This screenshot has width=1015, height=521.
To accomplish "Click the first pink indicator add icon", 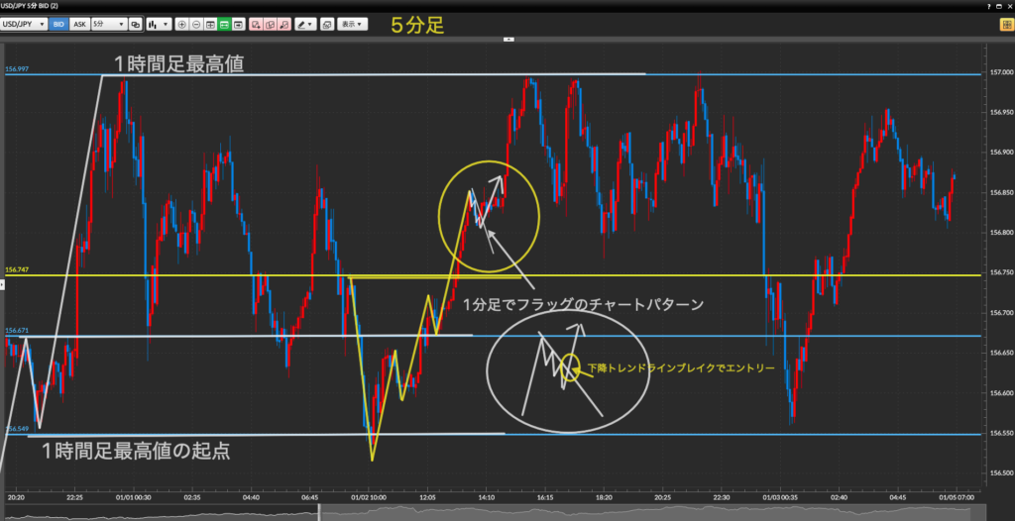I will point(256,23).
